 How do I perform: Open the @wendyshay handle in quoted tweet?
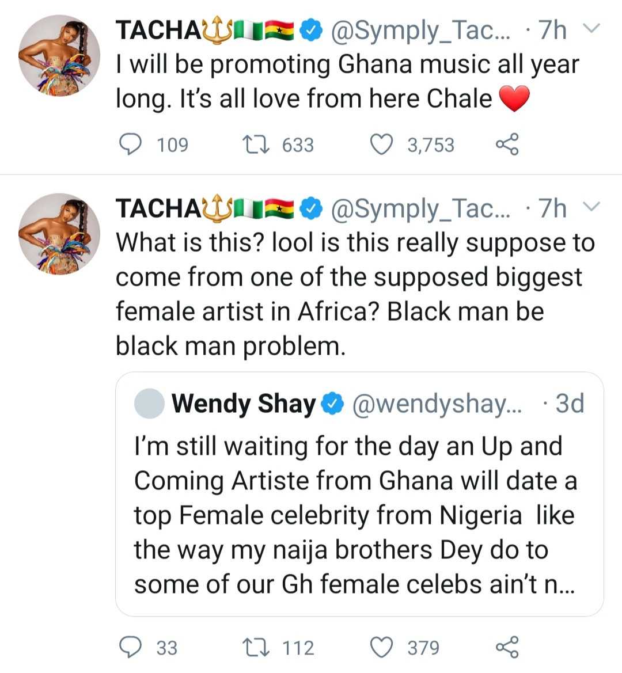436,404
